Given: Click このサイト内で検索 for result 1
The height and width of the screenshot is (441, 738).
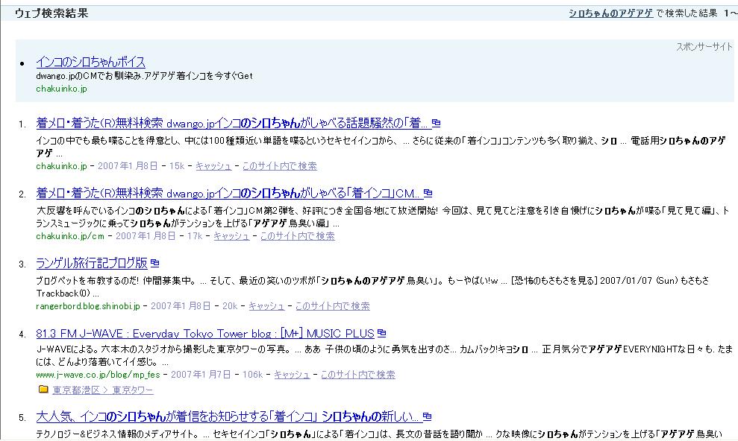Looking at the screenshot, I should 280,166.
